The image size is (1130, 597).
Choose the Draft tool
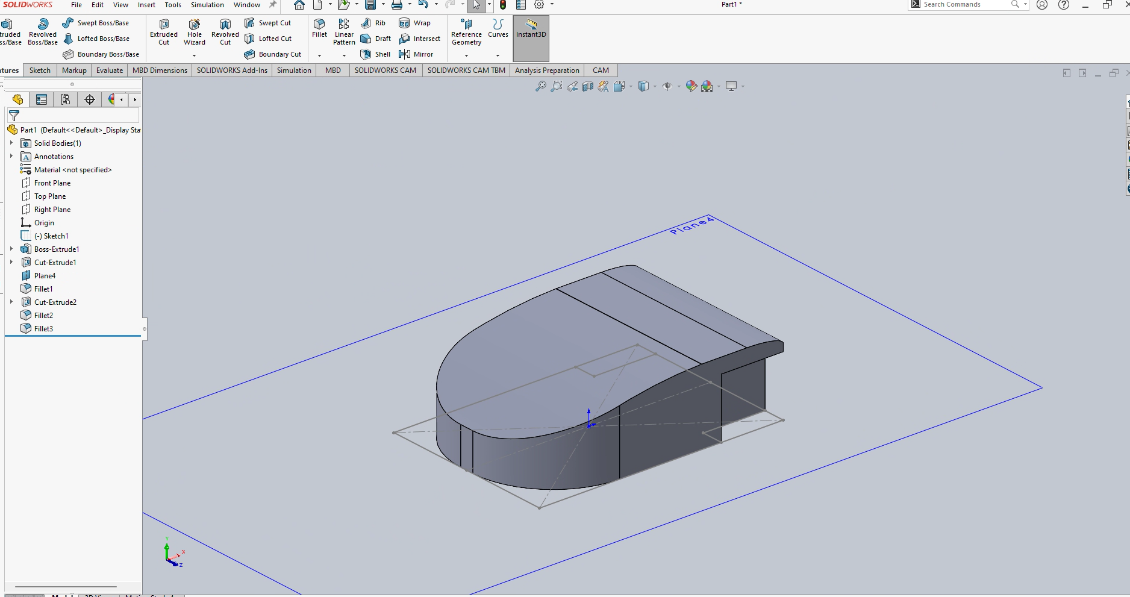pyautogui.click(x=375, y=39)
